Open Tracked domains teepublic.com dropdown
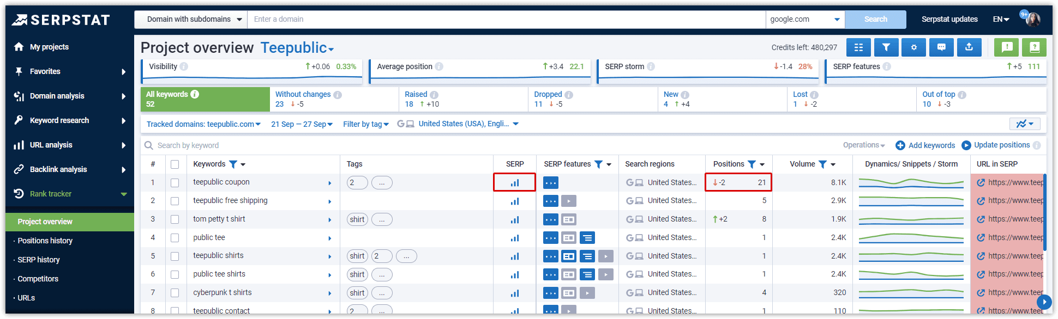Screen dimensions: 1058x319 click(x=203, y=124)
